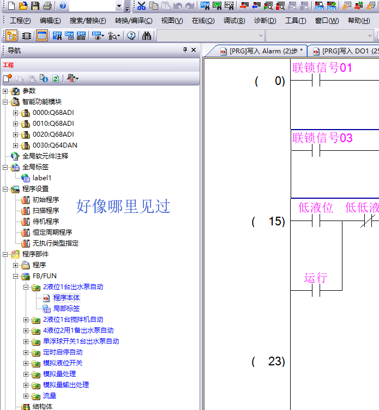Click the Save project icon

tap(35, 6)
